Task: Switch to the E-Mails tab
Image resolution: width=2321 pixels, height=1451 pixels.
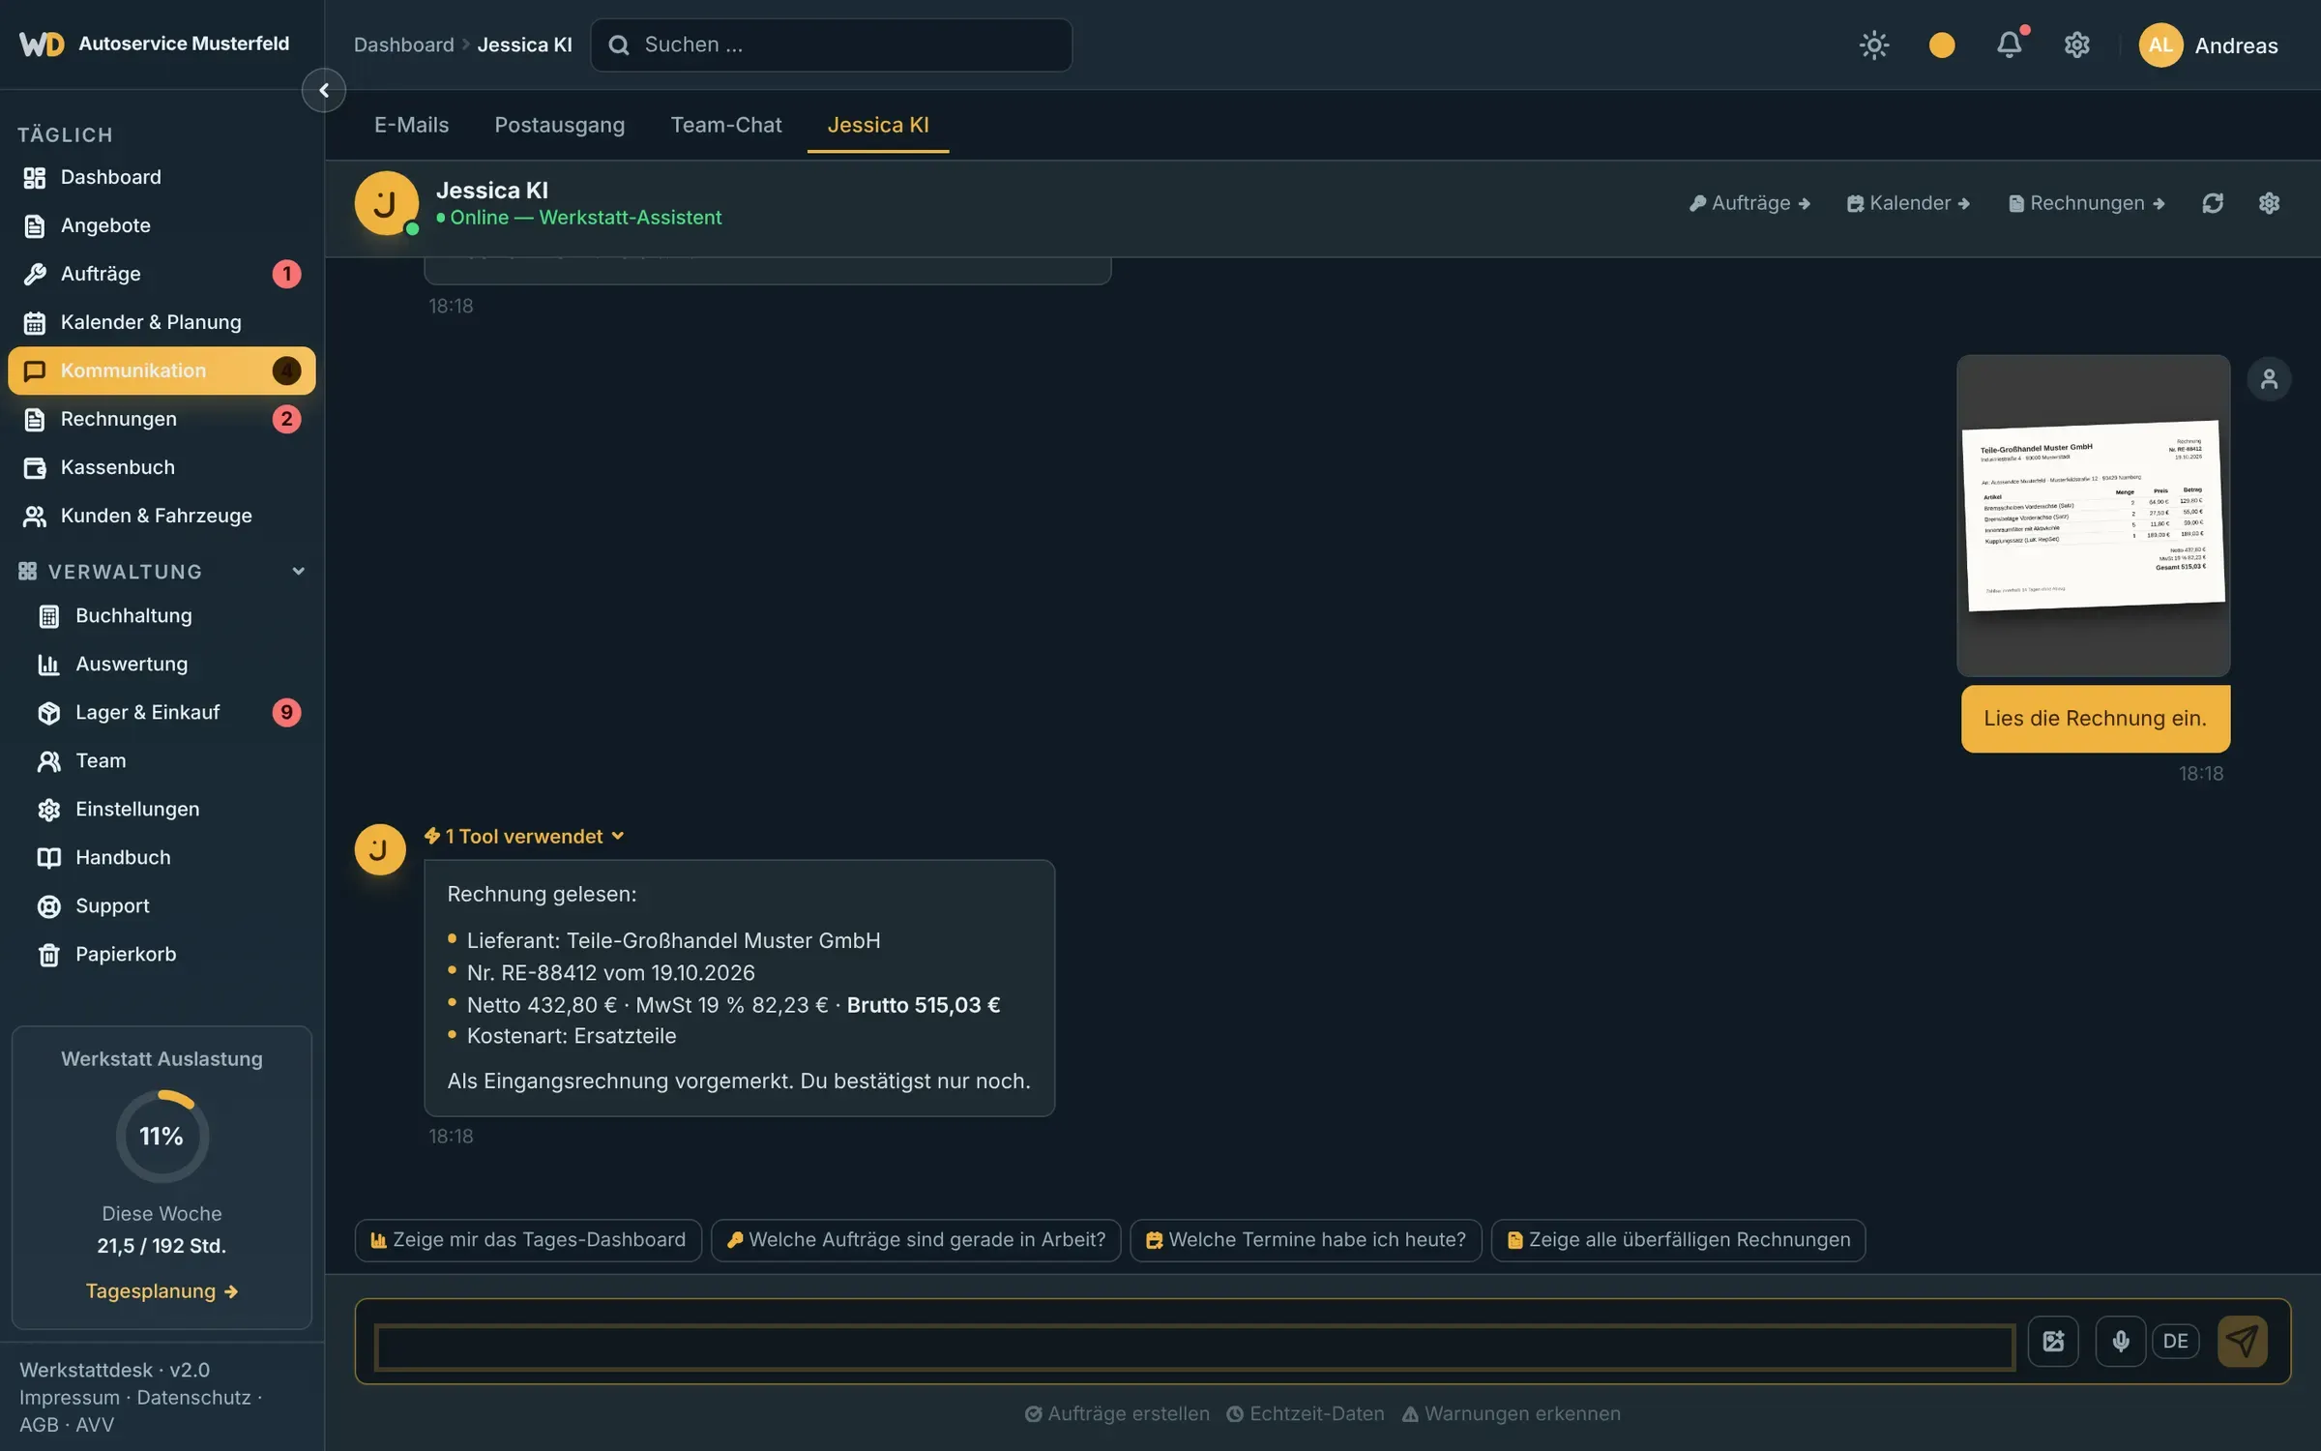Action: coord(411,125)
